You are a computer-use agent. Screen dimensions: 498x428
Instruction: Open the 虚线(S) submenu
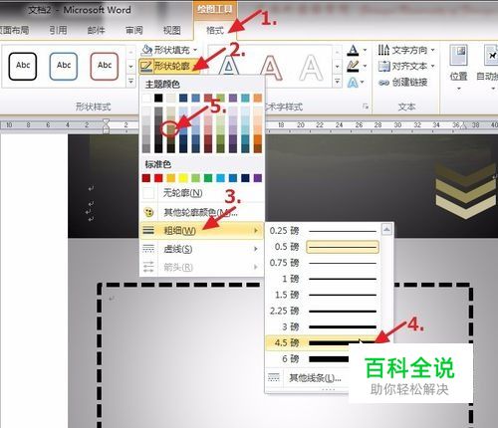201,249
